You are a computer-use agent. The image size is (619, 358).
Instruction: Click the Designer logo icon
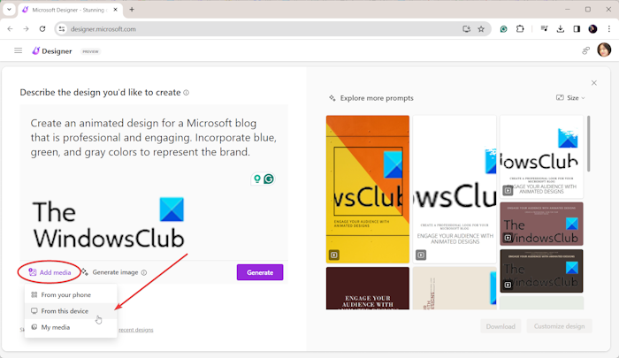(36, 51)
